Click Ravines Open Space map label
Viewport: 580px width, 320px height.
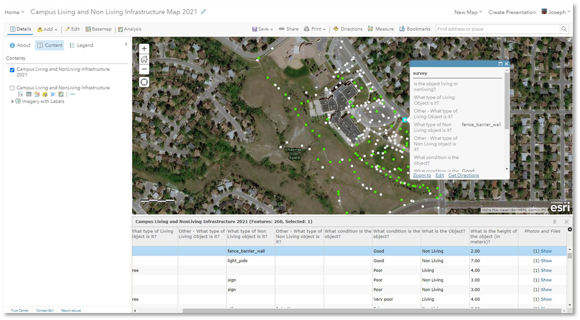coord(294,154)
